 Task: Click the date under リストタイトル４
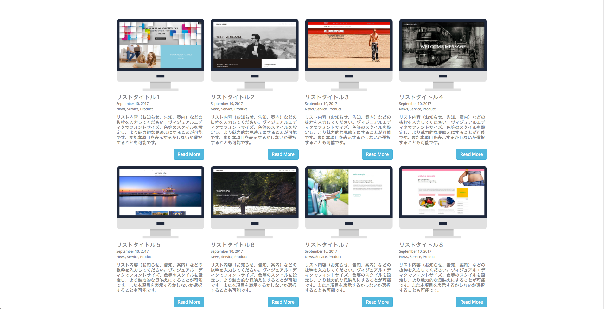click(415, 104)
